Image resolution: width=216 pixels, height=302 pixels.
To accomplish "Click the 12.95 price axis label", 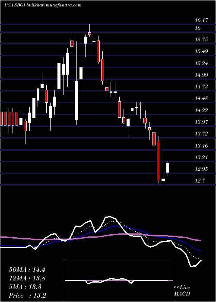I will click(201, 169).
